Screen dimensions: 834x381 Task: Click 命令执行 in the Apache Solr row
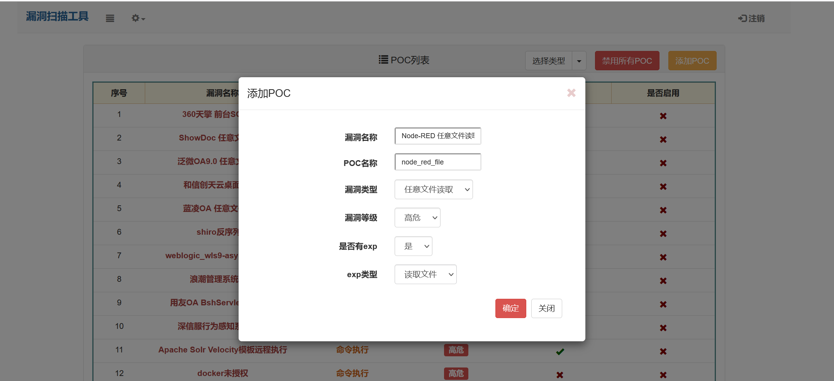tap(352, 350)
